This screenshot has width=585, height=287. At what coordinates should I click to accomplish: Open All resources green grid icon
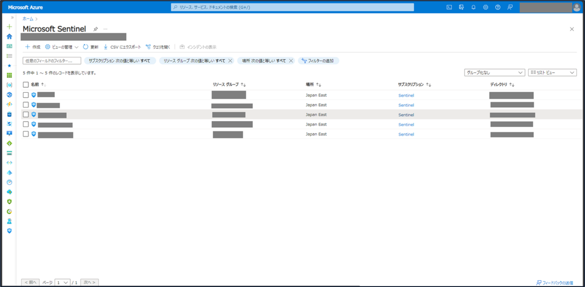tap(9, 76)
